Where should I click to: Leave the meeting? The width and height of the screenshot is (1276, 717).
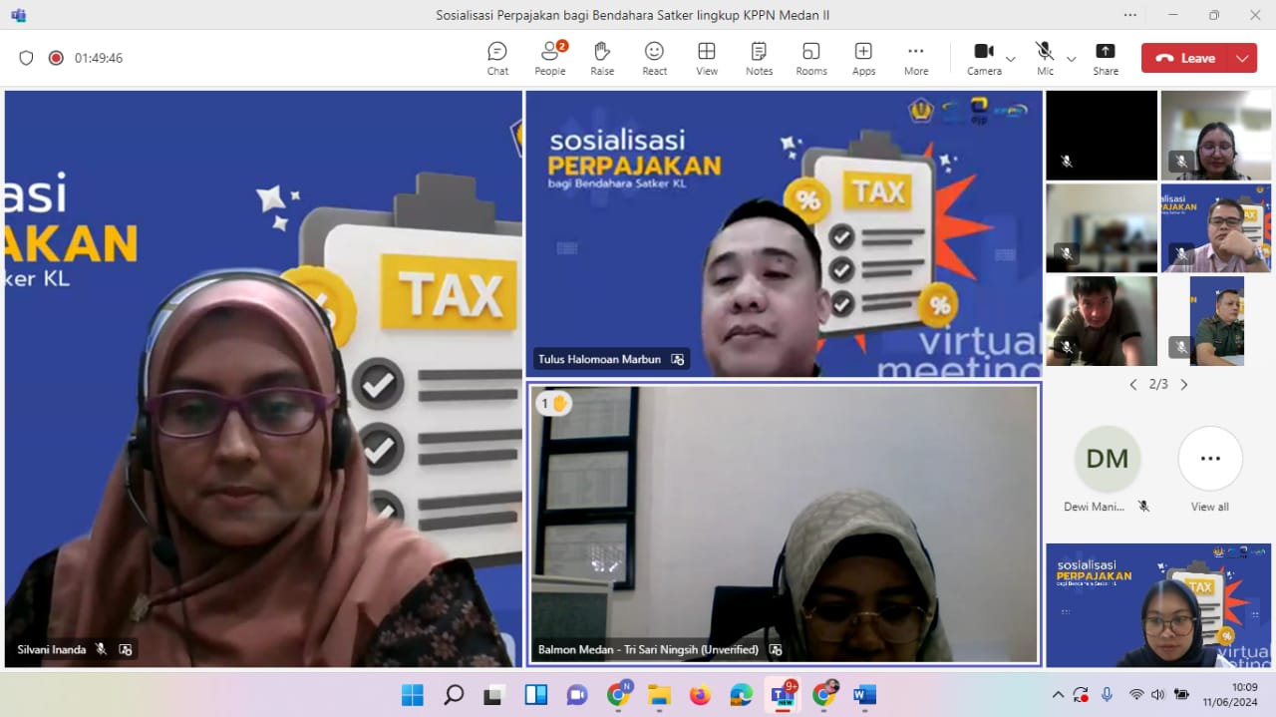click(1186, 58)
